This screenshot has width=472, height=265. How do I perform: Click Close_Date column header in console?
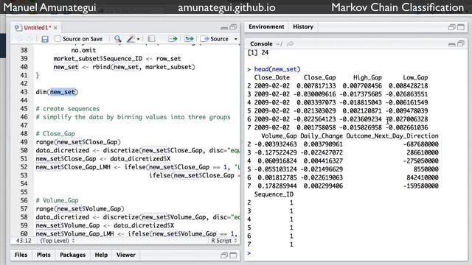[x=272, y=77]
